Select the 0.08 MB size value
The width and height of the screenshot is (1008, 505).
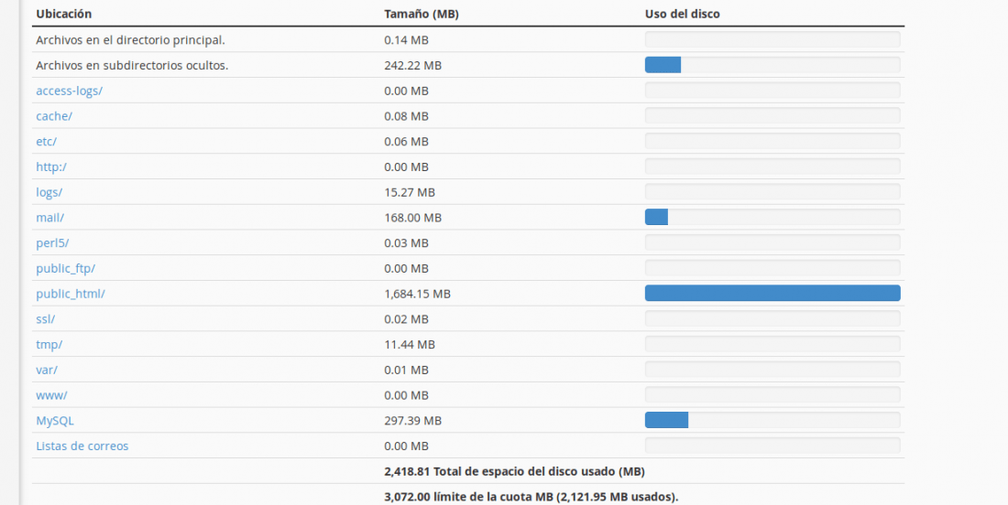(x=406, y=116)
